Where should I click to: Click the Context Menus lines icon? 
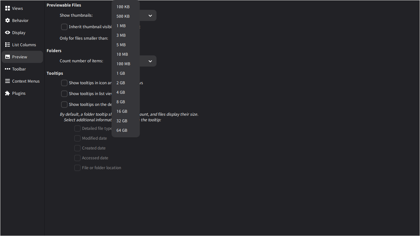(8, 81)
